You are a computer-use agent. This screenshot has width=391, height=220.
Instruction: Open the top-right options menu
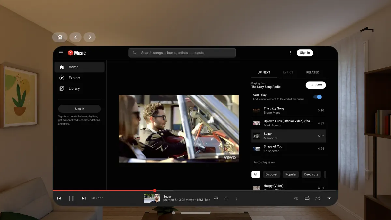(x=290, y=52)
